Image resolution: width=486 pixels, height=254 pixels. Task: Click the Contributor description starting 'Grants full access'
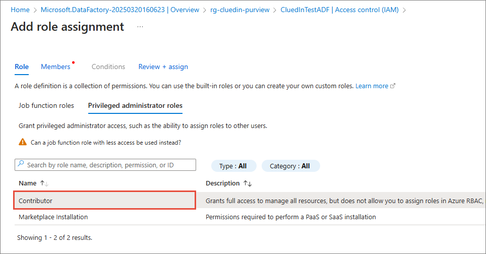[344, 201]
